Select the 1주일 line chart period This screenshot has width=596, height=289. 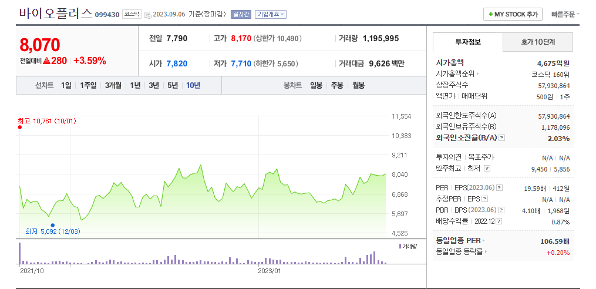tap(88, 86)
